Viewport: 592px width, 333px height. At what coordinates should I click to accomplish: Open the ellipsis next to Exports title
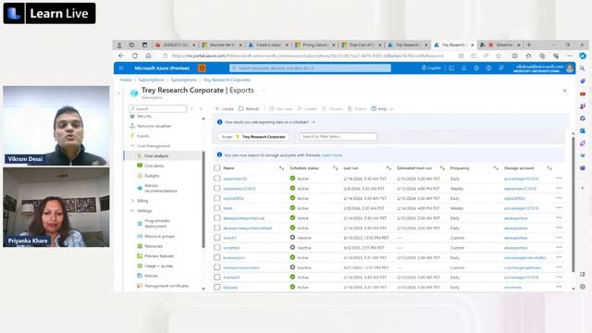point(264,91)
